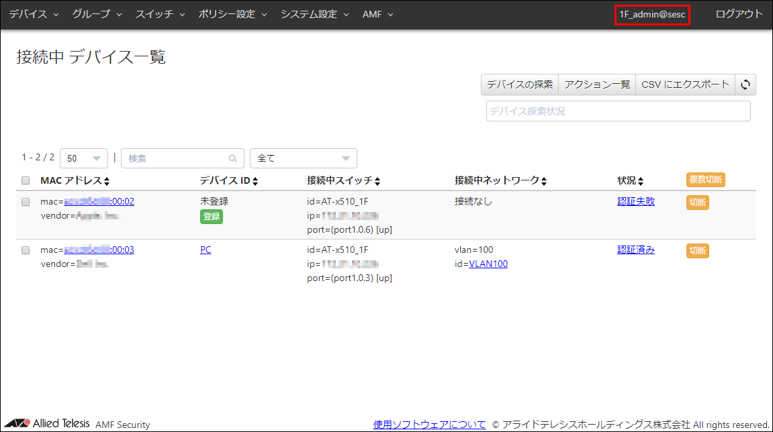Check the first device row checkbox
This screenshot has height=432, width=773.
[x=25, y=201]
